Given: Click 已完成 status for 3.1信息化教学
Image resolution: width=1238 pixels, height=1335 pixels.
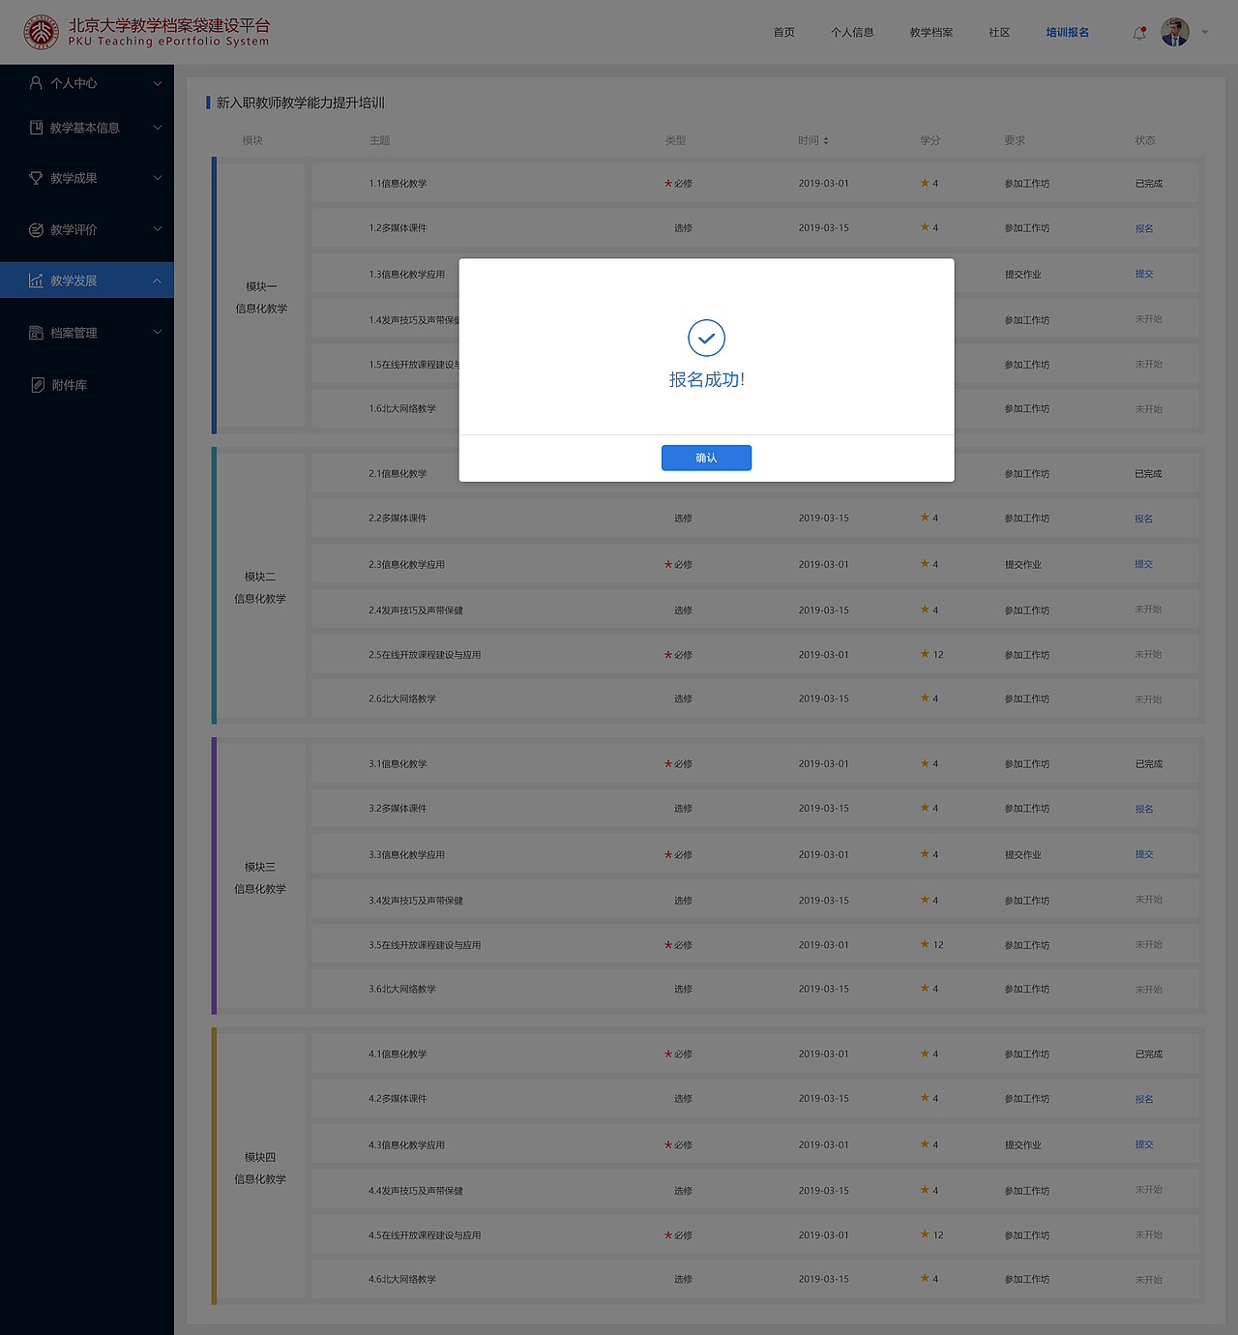Looking at the screenshot, I should pos(1149,764).
